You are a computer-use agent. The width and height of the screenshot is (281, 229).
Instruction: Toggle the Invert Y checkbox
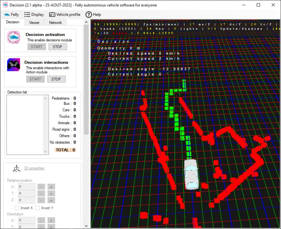tap(38, 208)
